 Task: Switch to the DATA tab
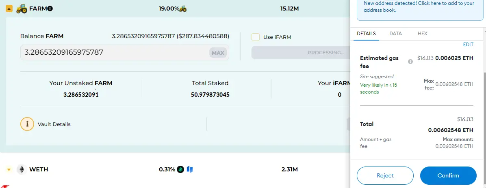(395, 34)
